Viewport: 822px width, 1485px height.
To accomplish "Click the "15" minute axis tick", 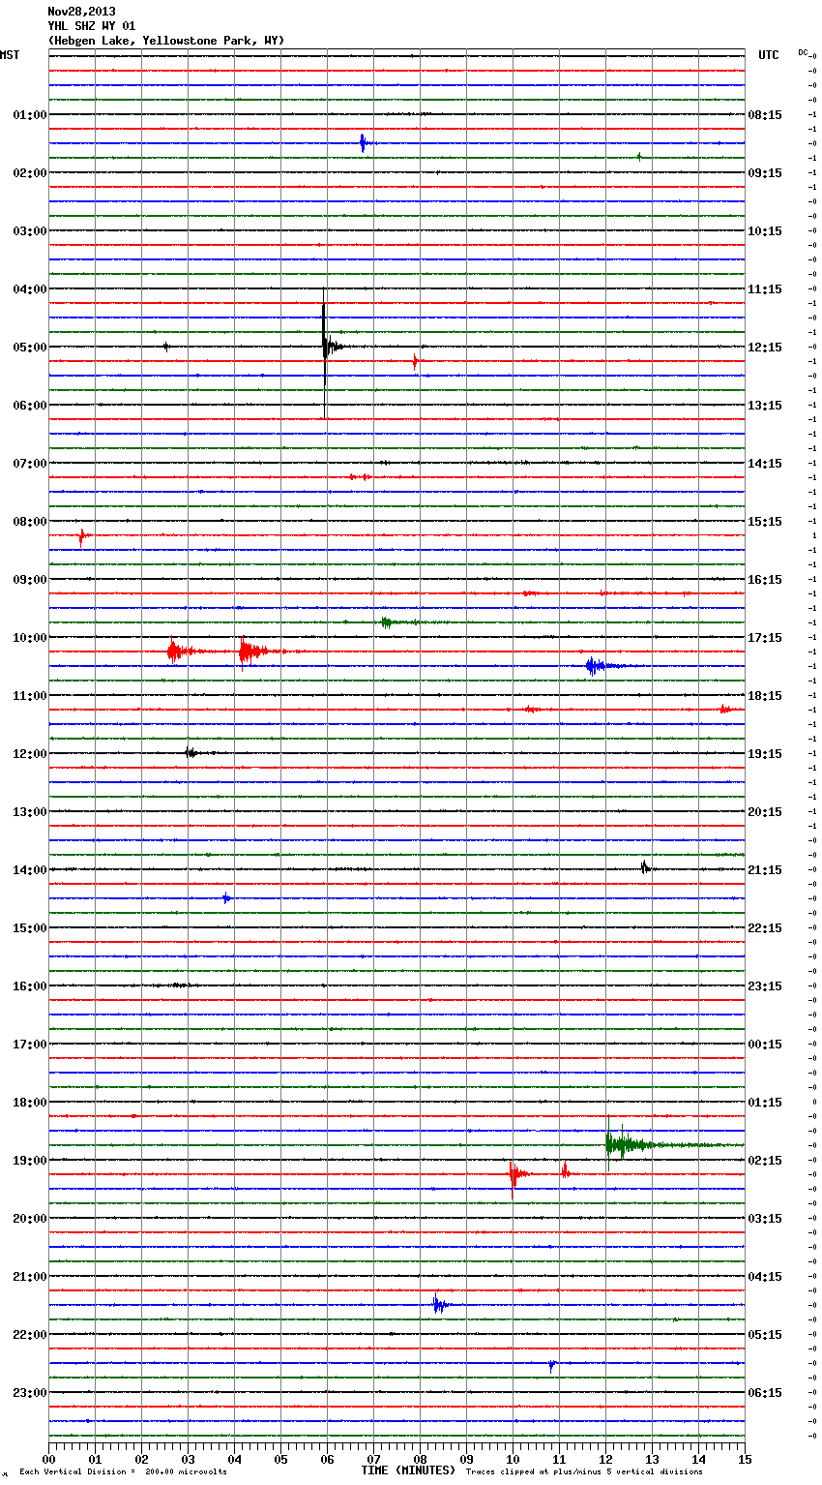I will coord(745,1460).
